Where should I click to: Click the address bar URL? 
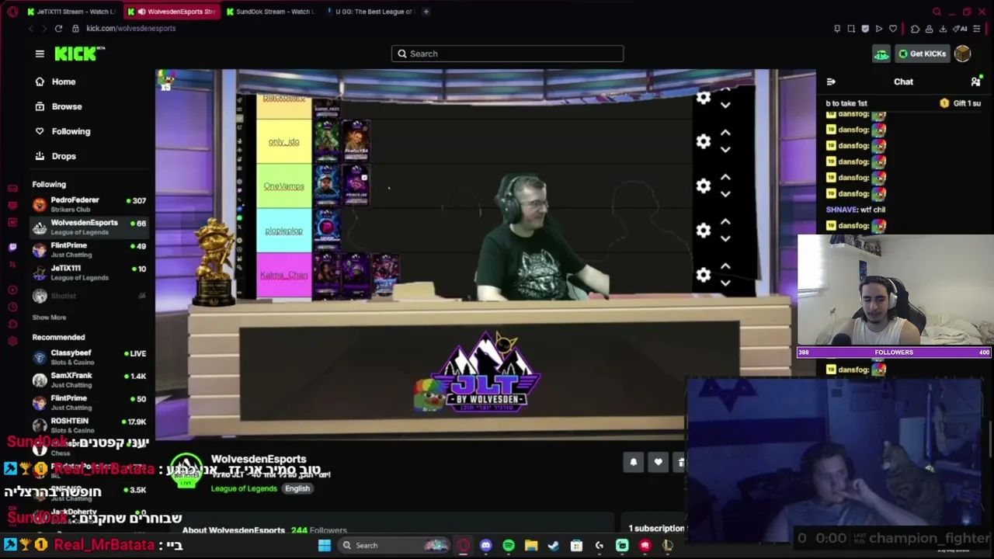point(130,29)
